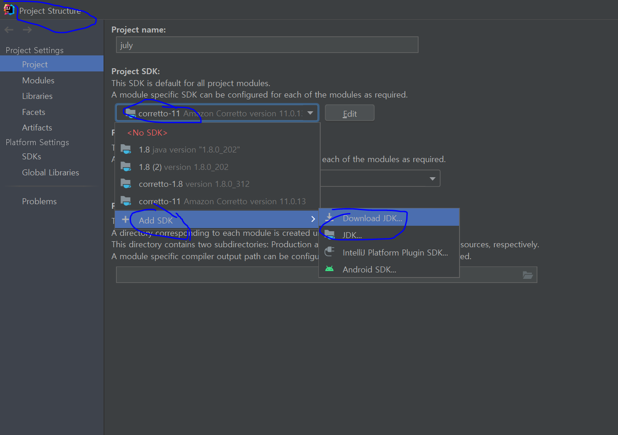The image size is (618, 435).
Task: Click the download arrow icon of Download JDK
Action: coord(329,218)
